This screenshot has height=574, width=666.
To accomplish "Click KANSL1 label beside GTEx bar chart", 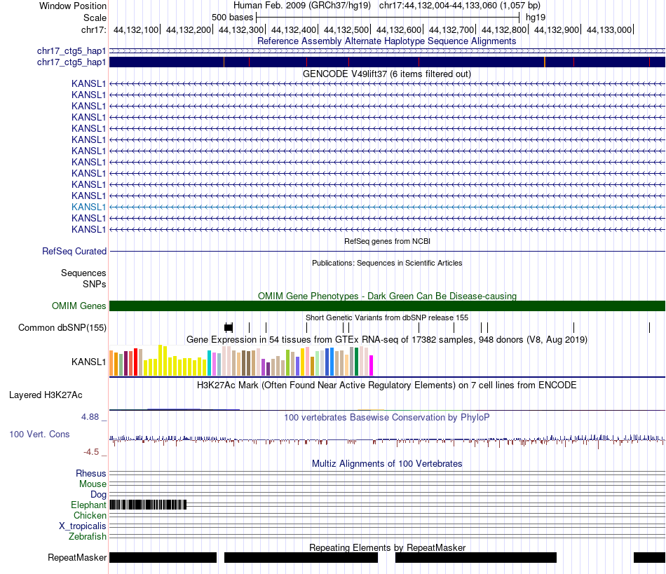I will [88, 362].
